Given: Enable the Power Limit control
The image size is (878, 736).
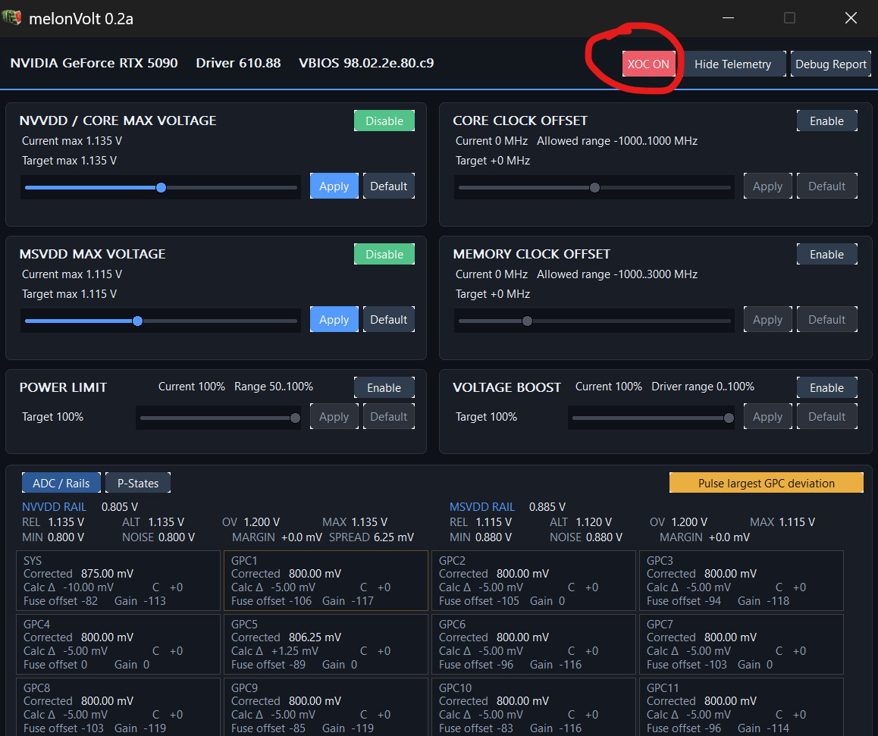Looking at the screenshot, I should pyautogui.click(x=384, y=387).
